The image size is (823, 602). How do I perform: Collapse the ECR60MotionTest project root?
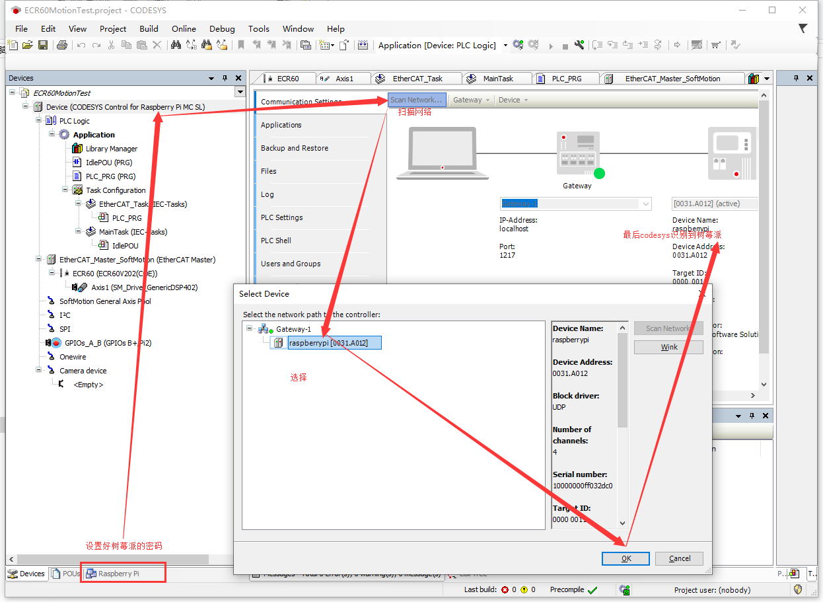[13, 93]
